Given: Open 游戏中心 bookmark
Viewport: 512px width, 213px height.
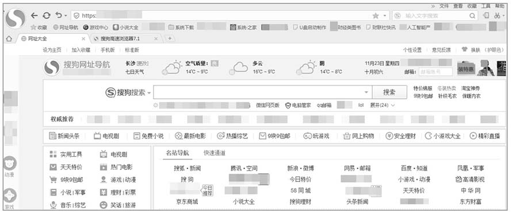Looking at the screenshot, I should coord(95,28).
